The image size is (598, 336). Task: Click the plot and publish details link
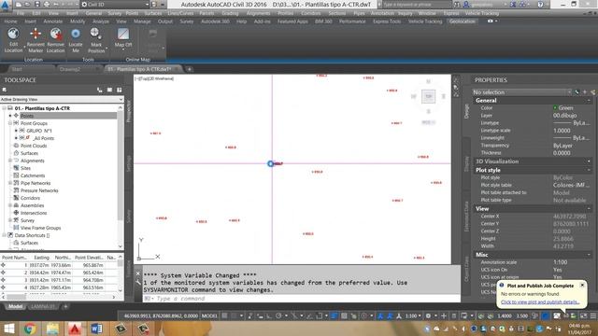point(540,302)
